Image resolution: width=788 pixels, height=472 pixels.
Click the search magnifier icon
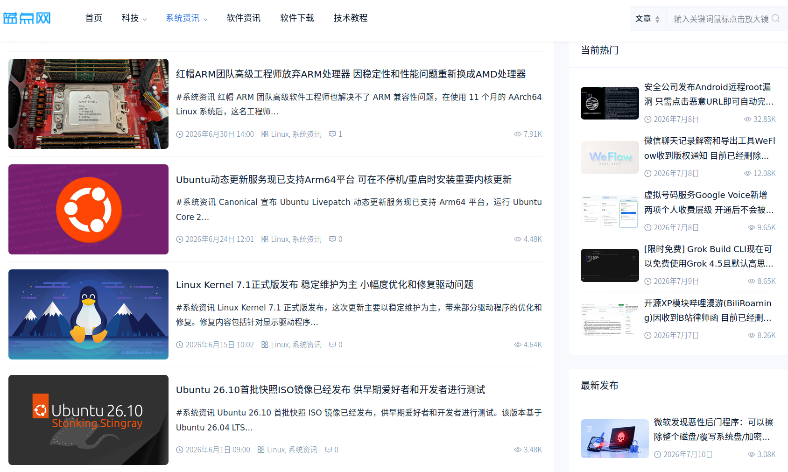coord(775,18)
